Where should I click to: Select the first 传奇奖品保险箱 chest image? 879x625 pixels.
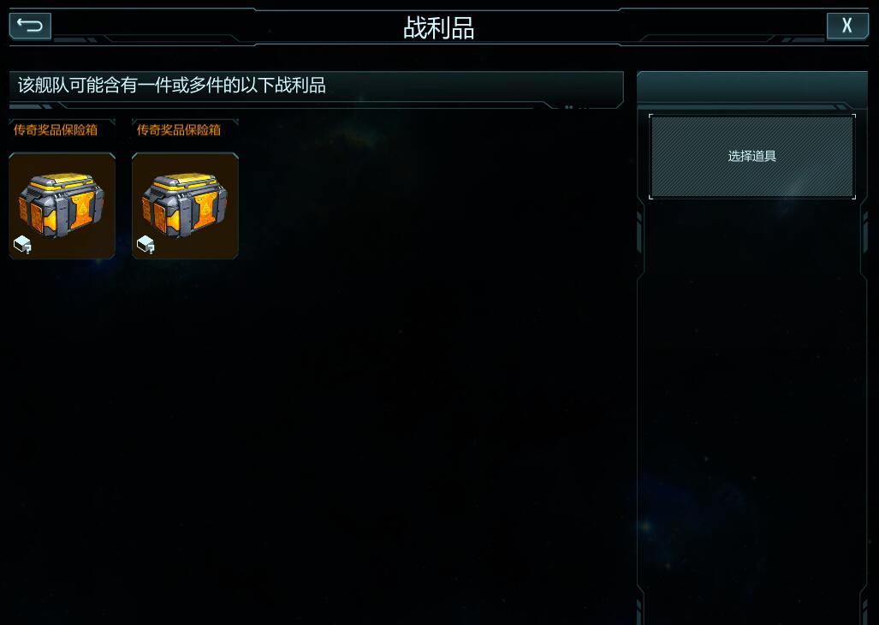point(62,205)
